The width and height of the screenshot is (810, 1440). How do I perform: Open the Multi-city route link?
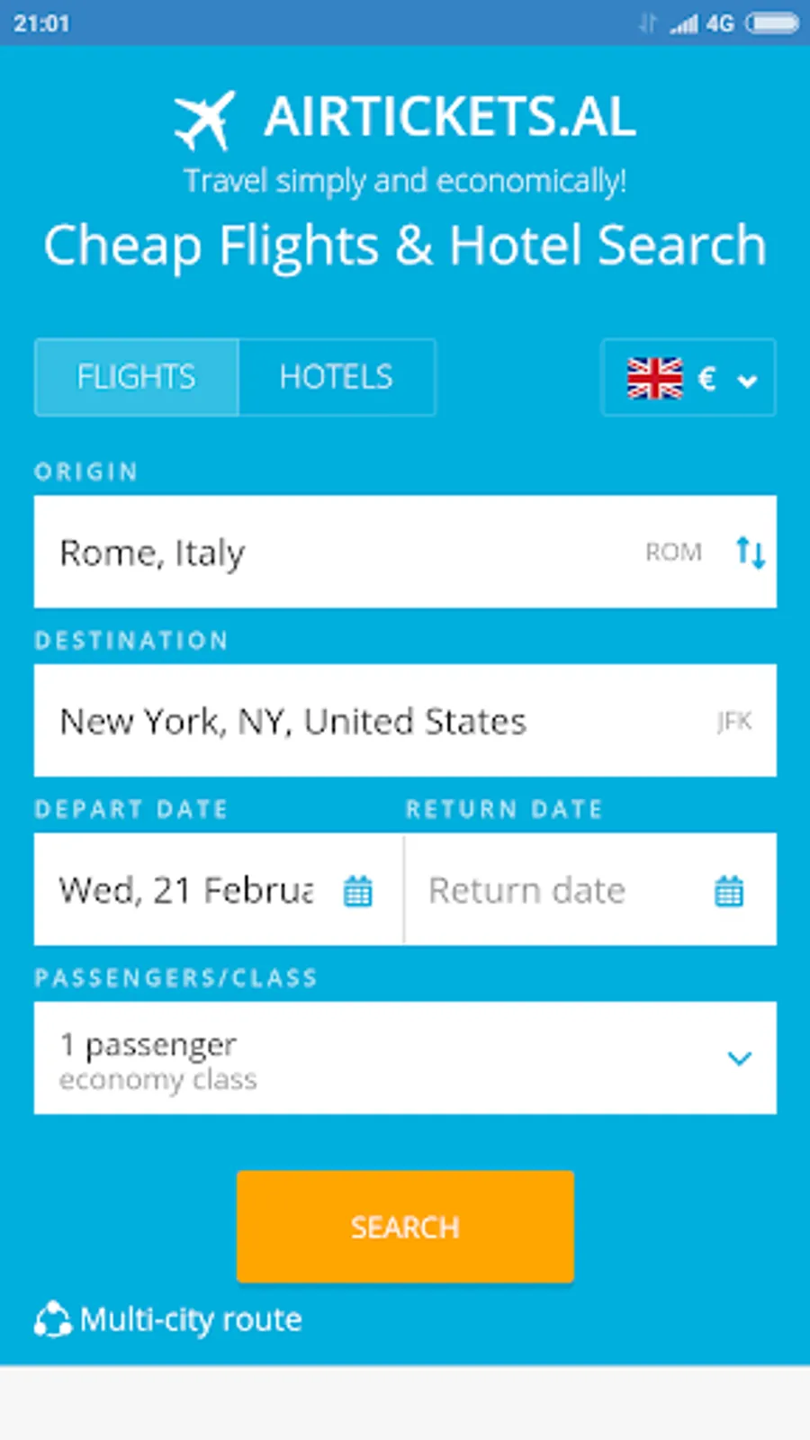pyautogui.click(x=191, y=1320)
